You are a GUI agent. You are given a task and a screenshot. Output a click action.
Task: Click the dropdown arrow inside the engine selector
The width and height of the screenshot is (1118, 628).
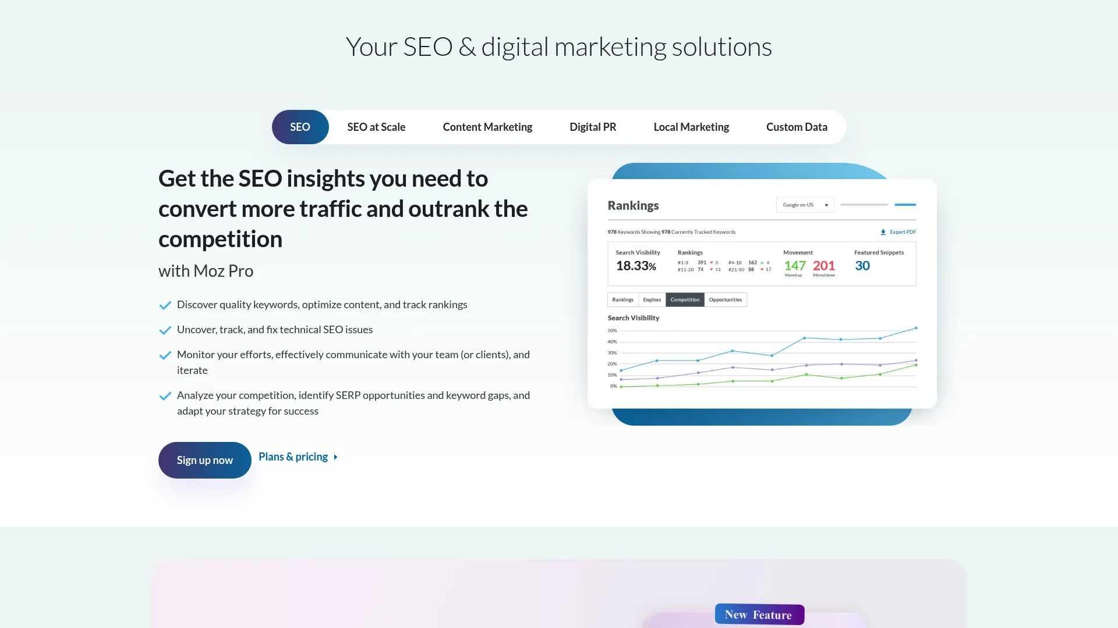click(x=826, y=205)
